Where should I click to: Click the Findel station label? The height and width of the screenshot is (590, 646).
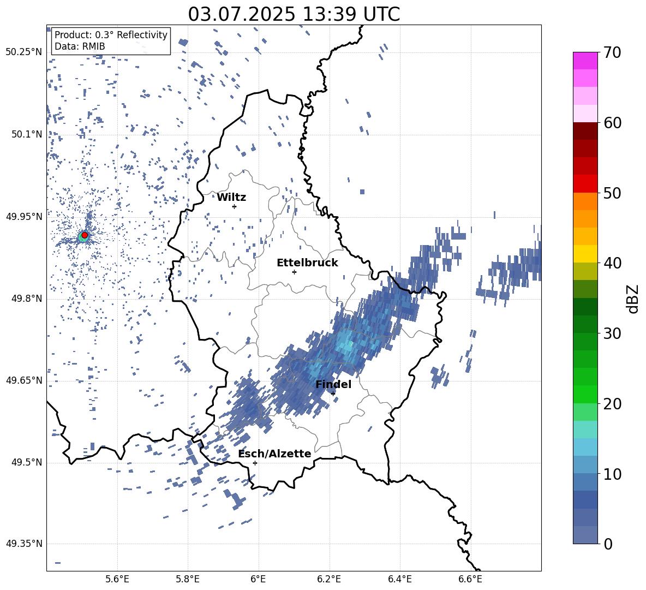[x=333, y=384]
